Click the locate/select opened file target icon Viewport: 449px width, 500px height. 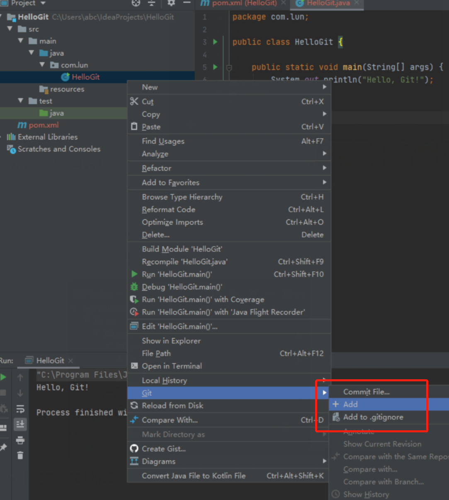point(136,3)
